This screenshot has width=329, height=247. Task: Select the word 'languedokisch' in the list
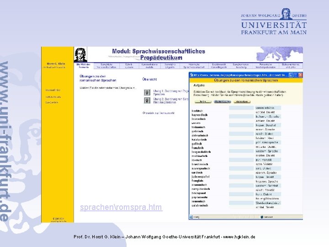point(201,152)
